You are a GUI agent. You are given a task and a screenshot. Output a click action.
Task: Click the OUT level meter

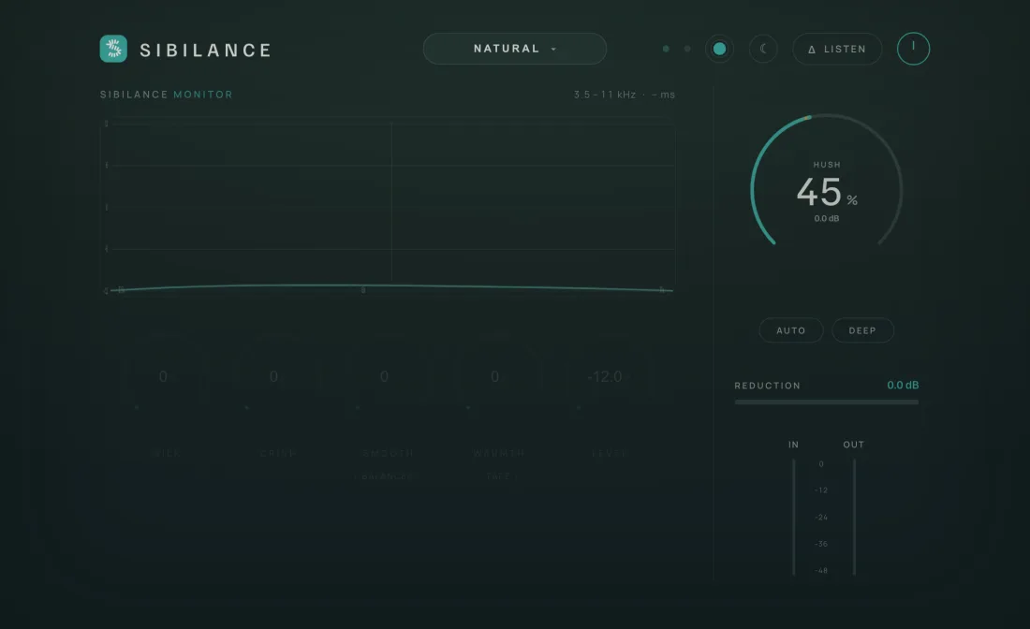point(854,518)
